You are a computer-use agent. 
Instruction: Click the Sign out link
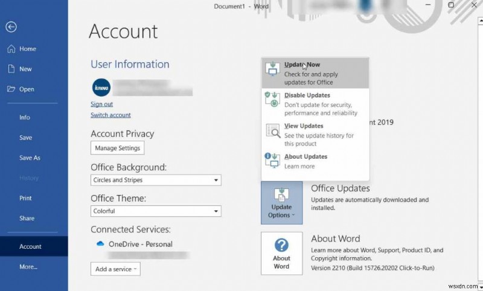coord(101,104)
